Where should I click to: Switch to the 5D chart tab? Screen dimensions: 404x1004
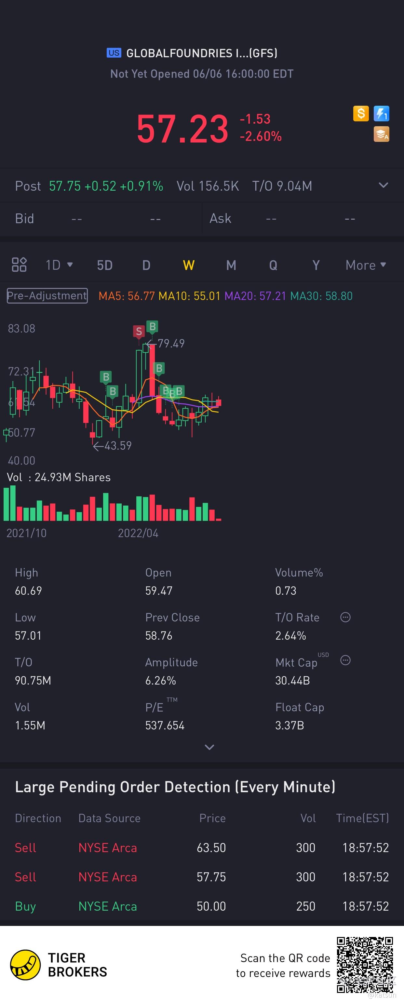[104, 265]
